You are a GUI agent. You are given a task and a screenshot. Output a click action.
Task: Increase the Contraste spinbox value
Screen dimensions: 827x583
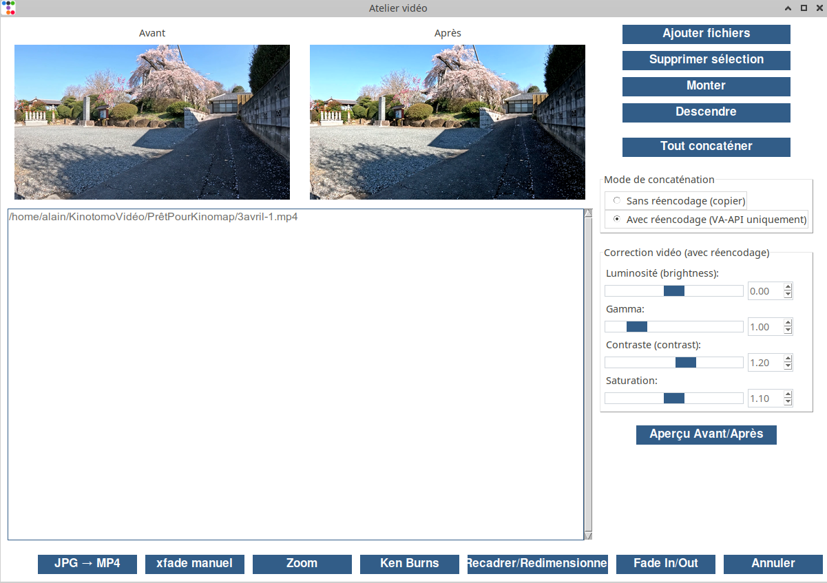(788, 359)
